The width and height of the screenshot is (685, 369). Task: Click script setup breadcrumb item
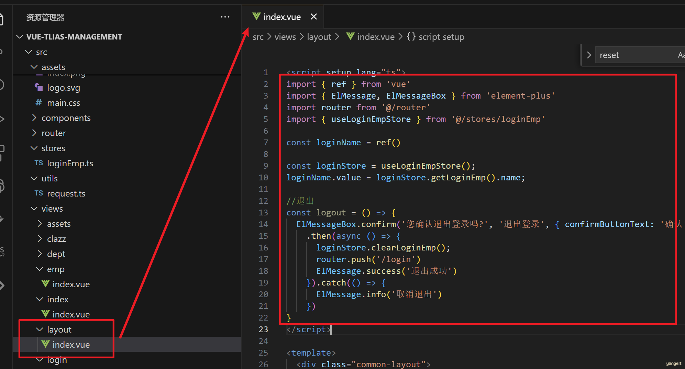tap(441, 37)
